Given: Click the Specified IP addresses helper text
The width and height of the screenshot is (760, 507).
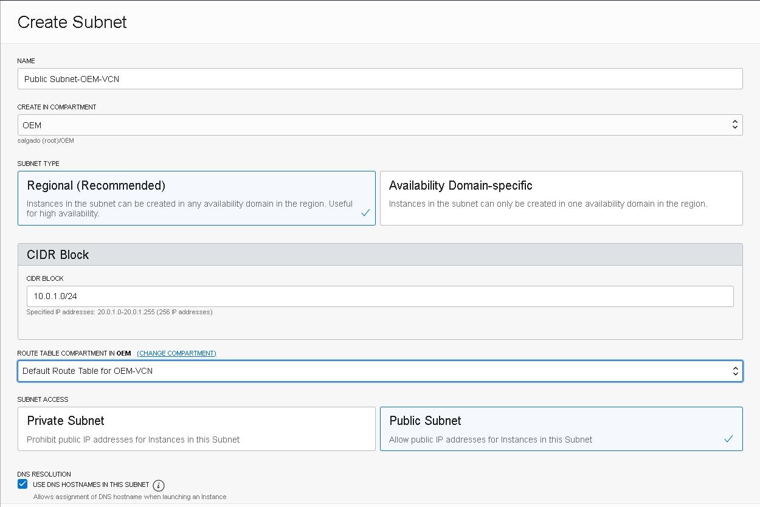Looking at the screenshot, I should pos(119,312).
